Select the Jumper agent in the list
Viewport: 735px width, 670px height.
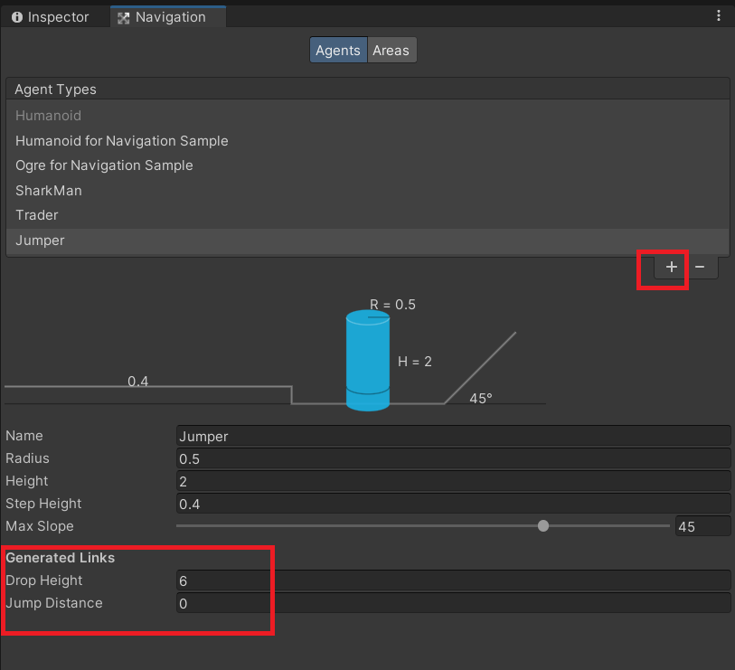[41, 241]
